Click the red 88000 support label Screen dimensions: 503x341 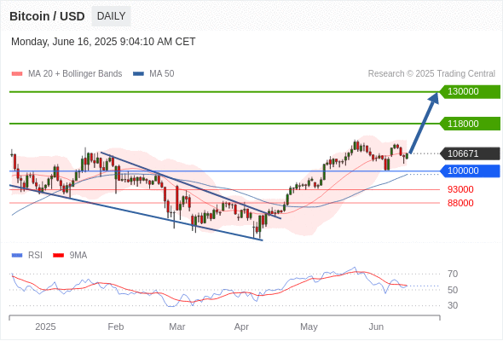[x=460, y=203]
